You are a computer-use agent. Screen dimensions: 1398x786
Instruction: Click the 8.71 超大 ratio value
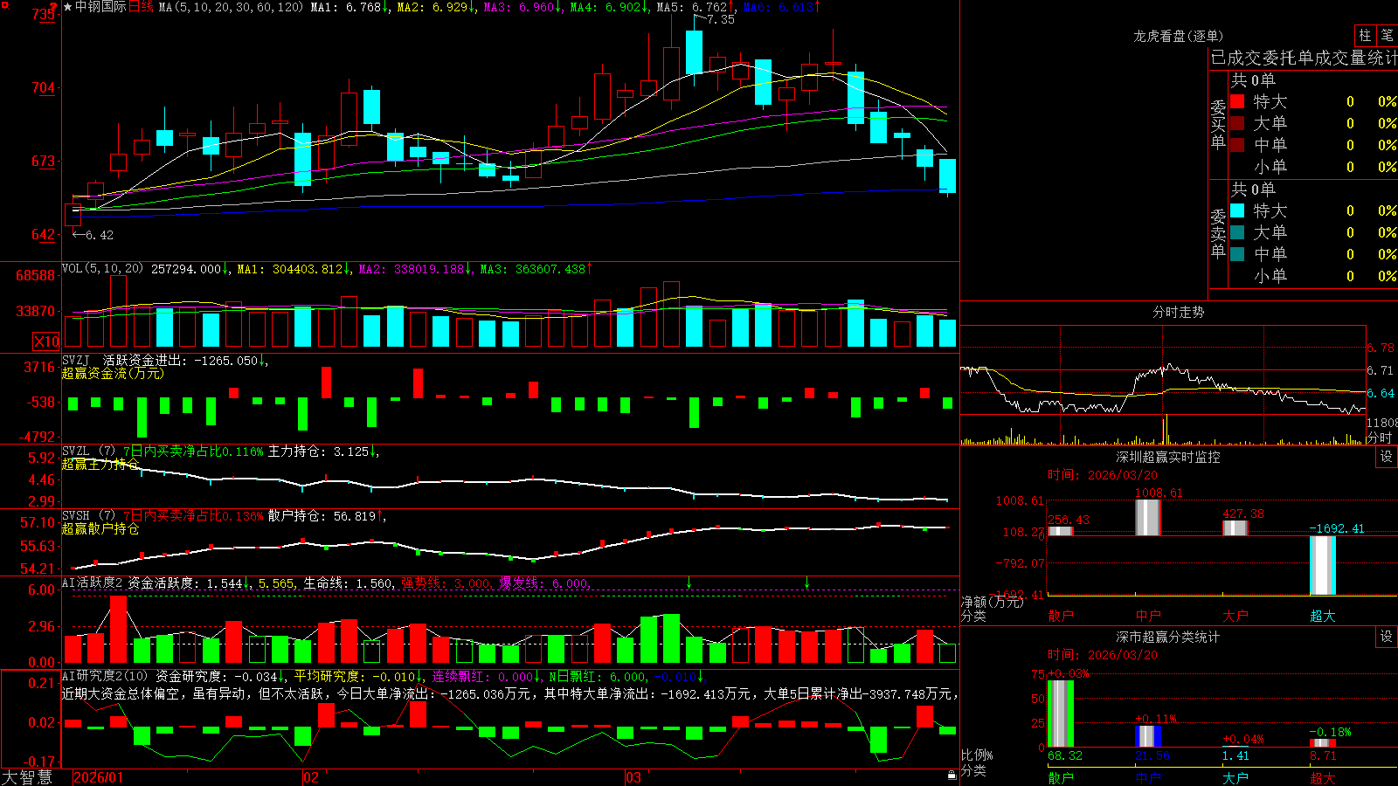point(1323,755)
